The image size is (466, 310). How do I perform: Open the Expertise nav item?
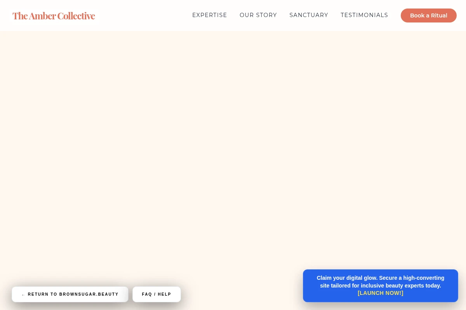click(210, 15)
